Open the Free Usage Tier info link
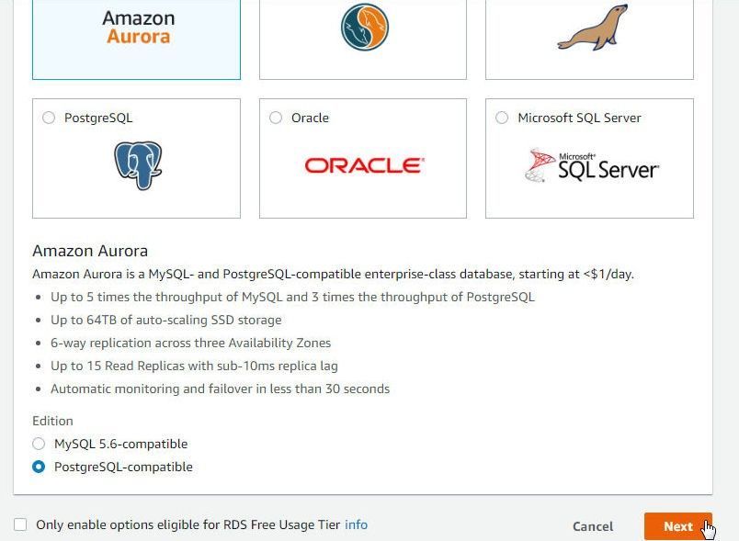739x541 pixels. pos(356,524)
